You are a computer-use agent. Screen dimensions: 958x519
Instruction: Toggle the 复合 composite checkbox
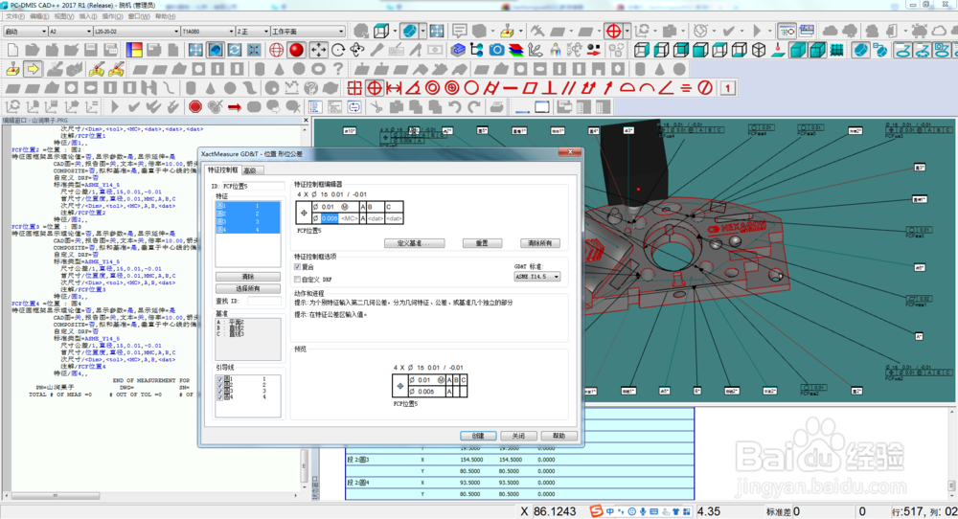(298, 267)
